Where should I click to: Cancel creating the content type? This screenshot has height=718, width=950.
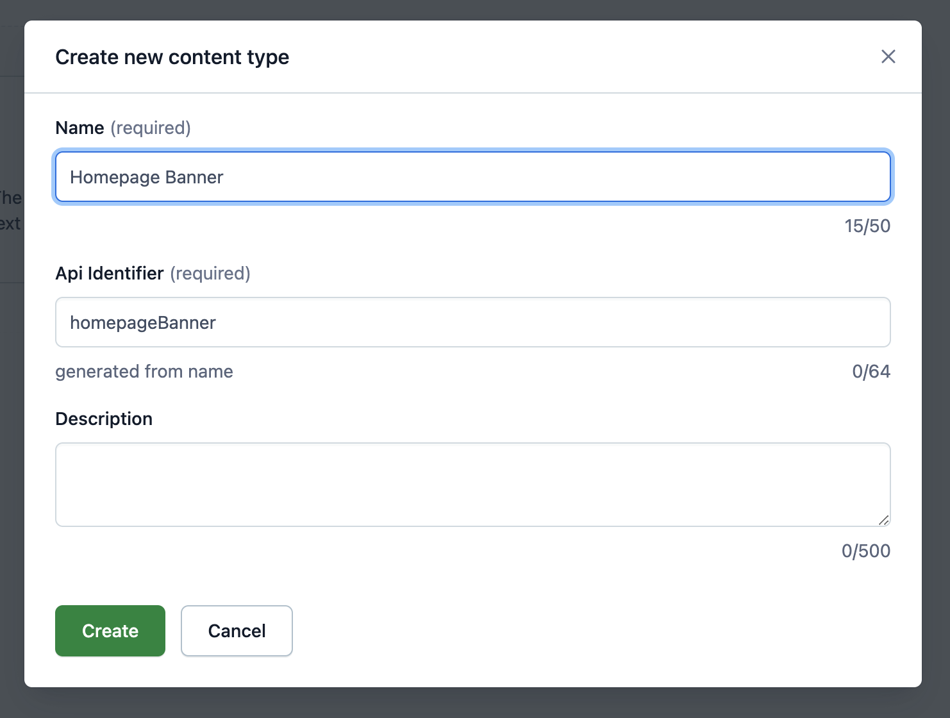click(237, 631)
